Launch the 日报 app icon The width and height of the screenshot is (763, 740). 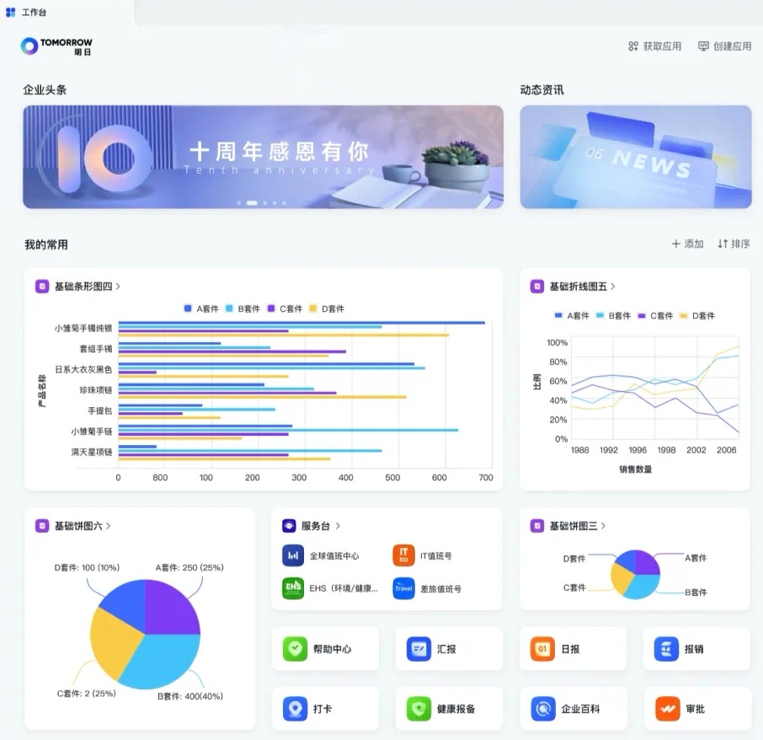542,649
